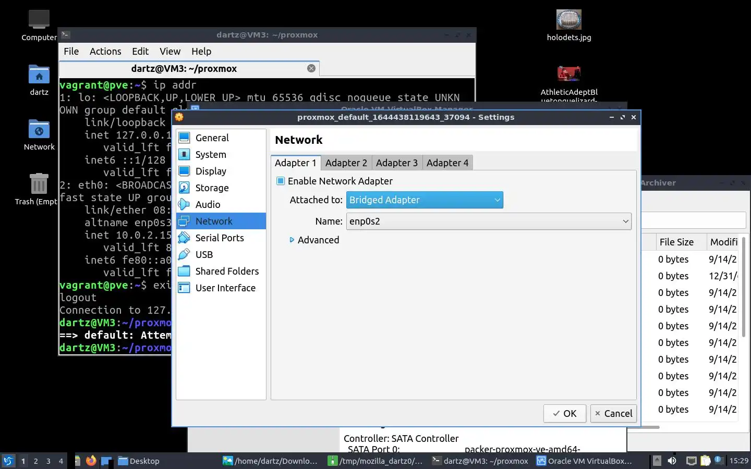Switch to the Adapter 1 tab
The height and width of the screenshot is (469, 751).
pyautogui.click(x=296, y=163)
